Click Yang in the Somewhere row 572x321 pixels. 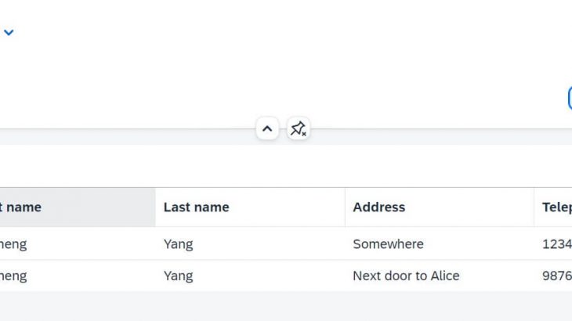pyautogui.click(x=178, y=244)
